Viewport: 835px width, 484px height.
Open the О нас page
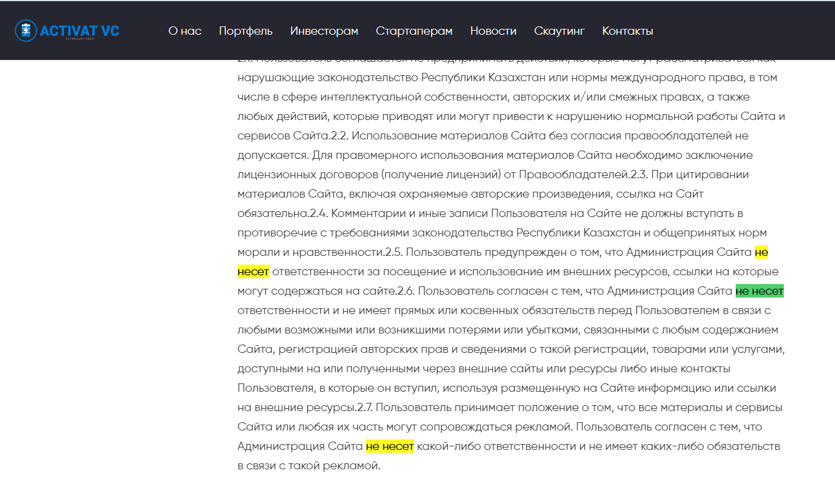pos(185,31)
